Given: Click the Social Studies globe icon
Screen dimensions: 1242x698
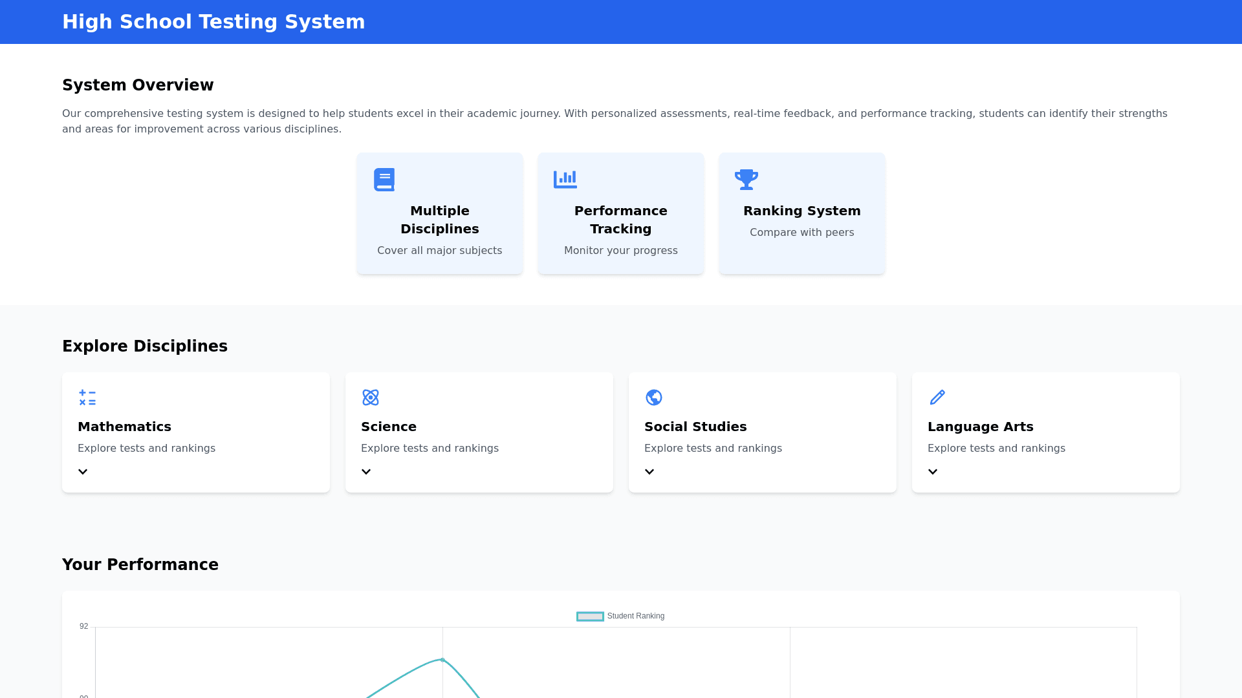Looking at the screenshot, I should point(654,397).
